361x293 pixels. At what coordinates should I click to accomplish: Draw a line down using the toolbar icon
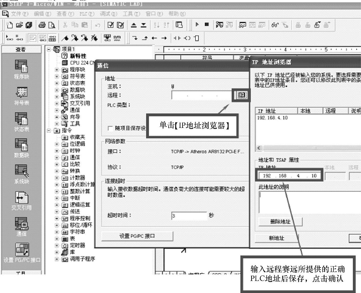coord(135,38)
